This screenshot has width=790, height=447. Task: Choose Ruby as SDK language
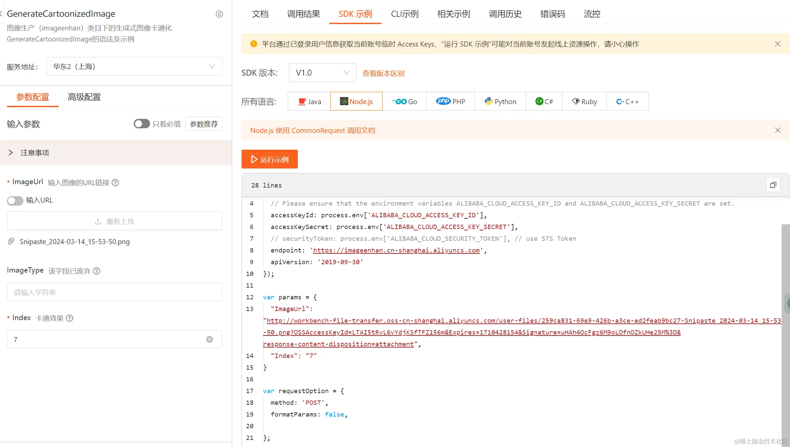tap(584, 101)
